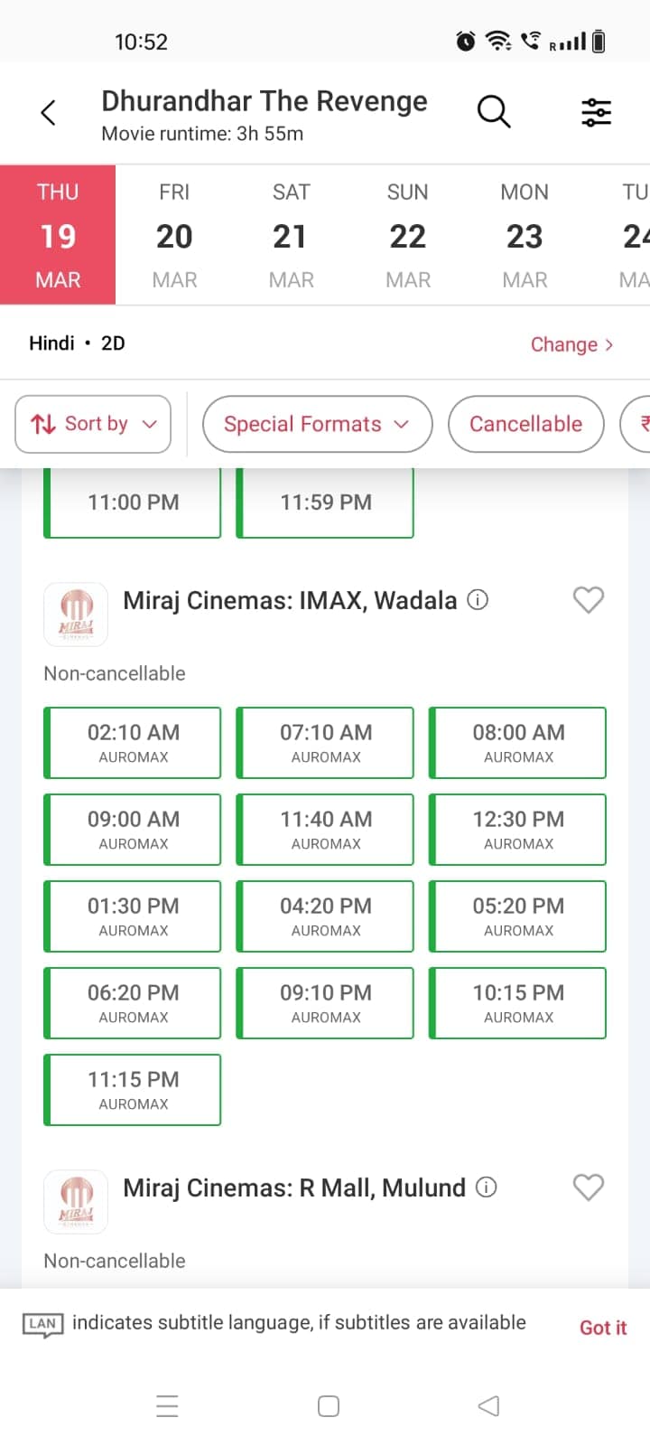Dismiss subtitle hint with Got it
650x1446 pixels.
pos(602,1327)
